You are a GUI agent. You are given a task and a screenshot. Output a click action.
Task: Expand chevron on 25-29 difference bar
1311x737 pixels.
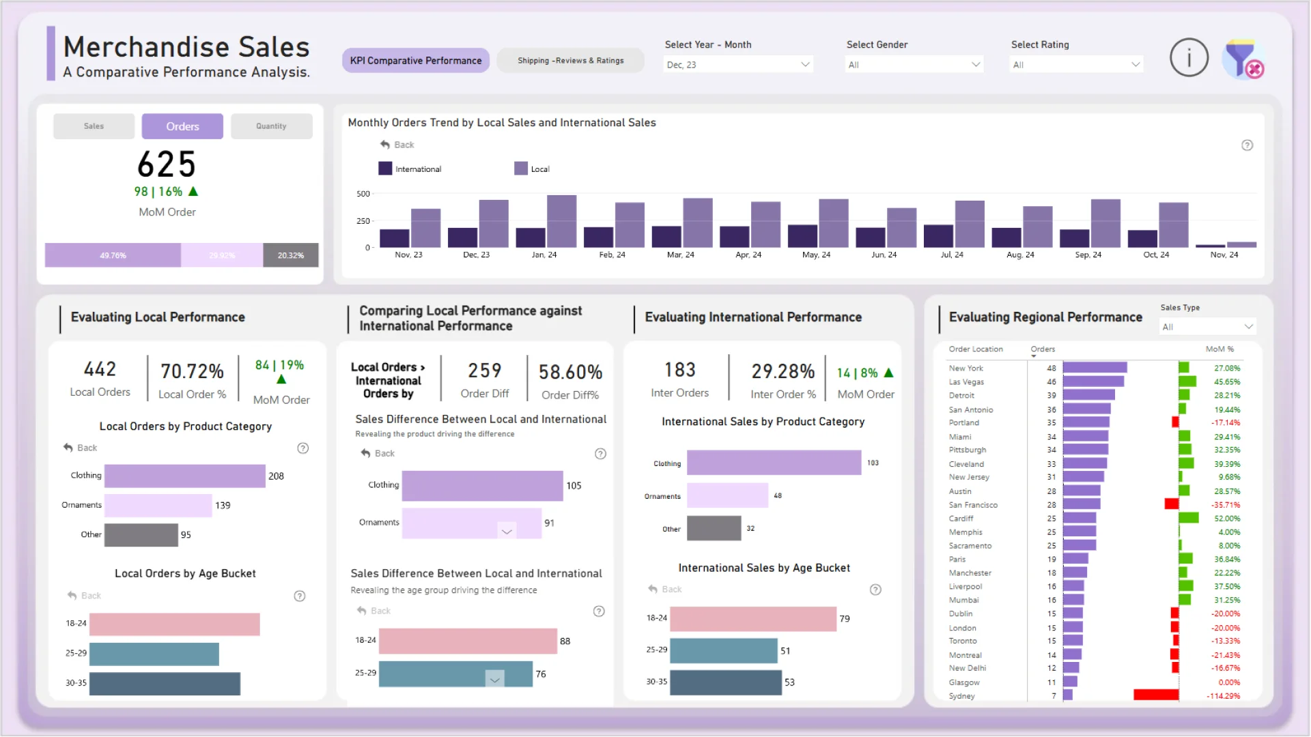click(x=495, y=679)
